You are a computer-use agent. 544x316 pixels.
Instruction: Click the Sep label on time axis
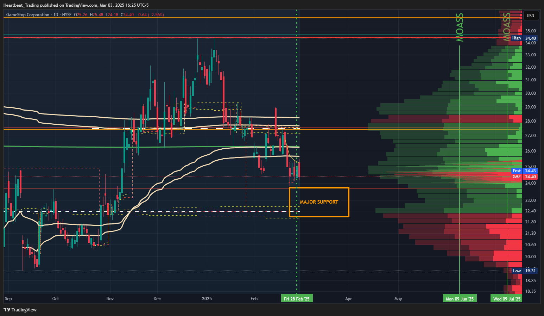tap(8, 299)
